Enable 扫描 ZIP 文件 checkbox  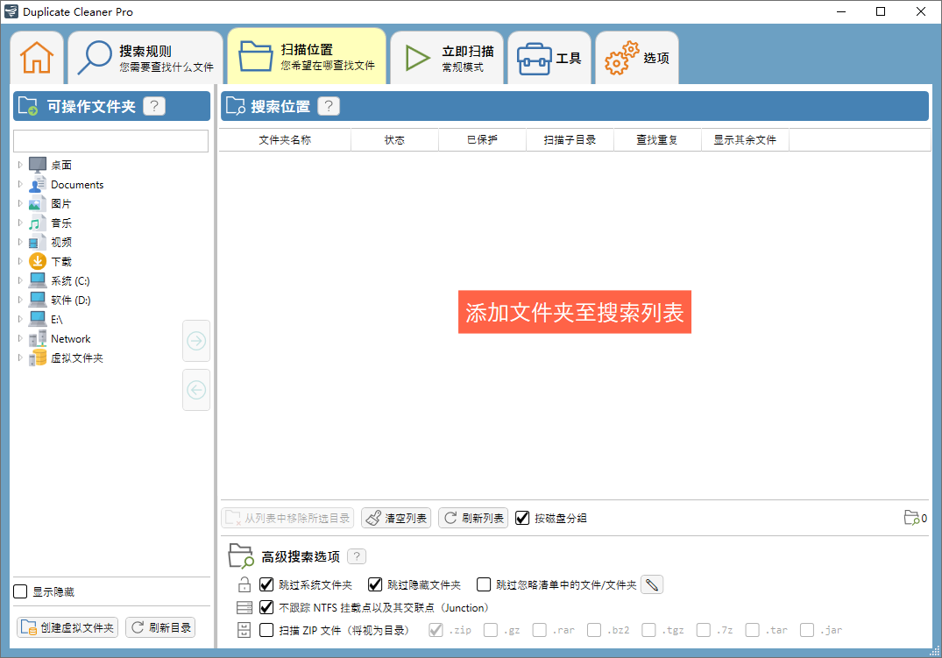click(266, 630)
